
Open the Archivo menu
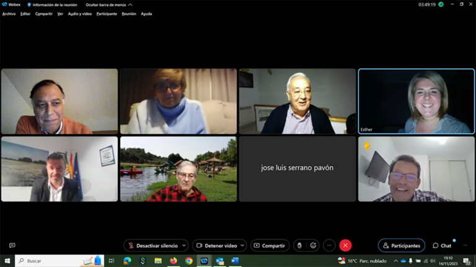coord(9,14)
